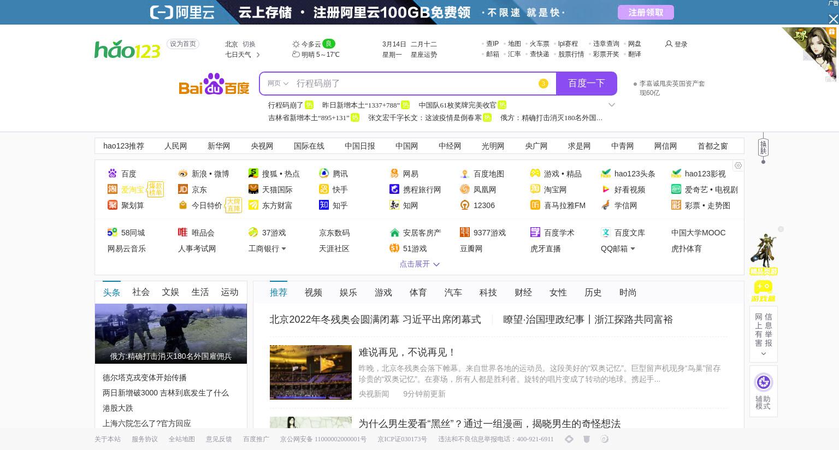Open the 查IP tool link
Image resolution: width=839 pixels, height=450 pixels.
click(493, 44)
